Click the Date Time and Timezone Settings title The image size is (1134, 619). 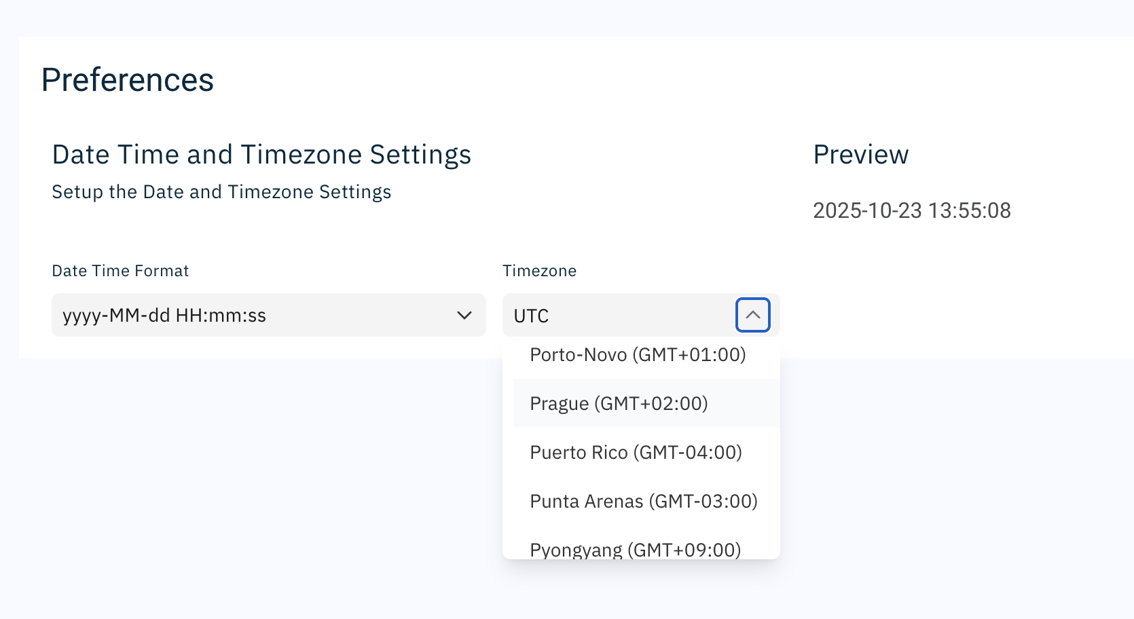click(x=261, y=155)
